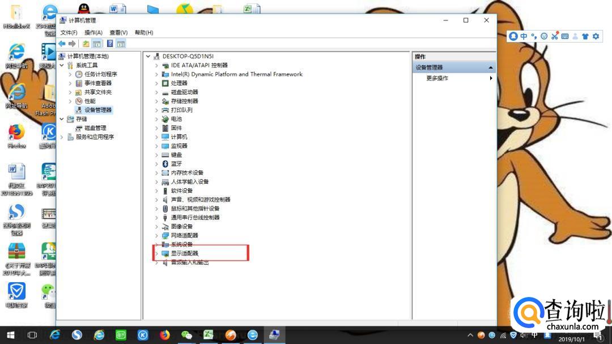Select 服务和应用程序 in the left tree
Image resolution: width=612 pixels, height=344 pixels.
(95, 137)
